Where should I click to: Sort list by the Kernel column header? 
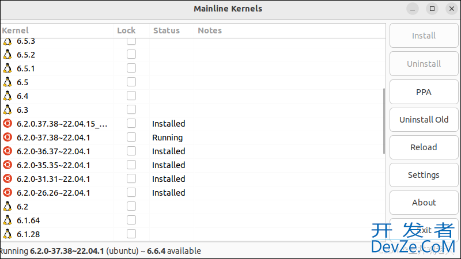click(x=57, y=31)
